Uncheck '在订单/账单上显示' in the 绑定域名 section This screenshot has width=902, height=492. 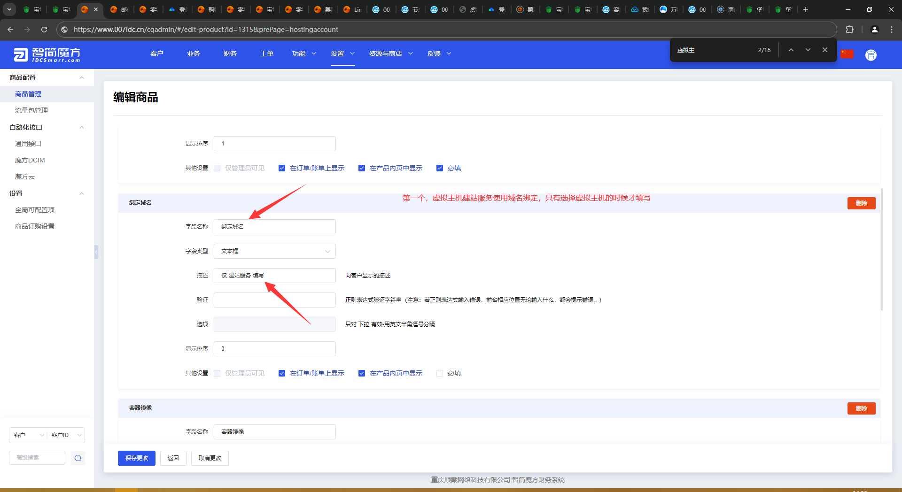pyautogui.click(x=282, y=373)
